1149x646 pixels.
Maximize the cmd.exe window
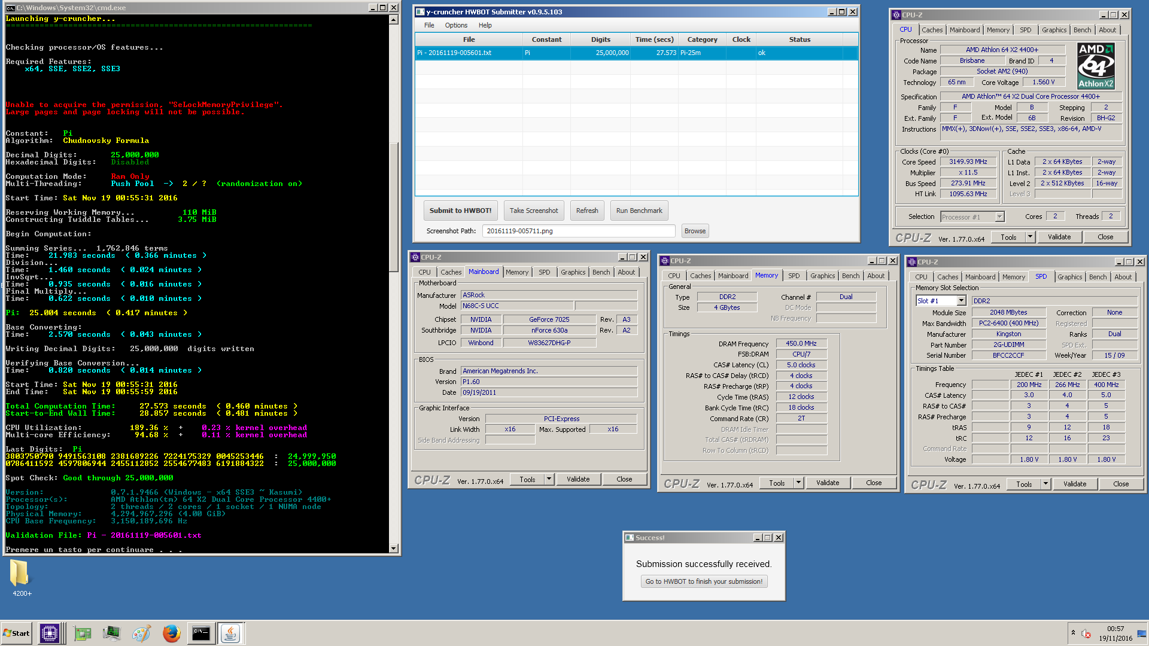click(383, 8)
